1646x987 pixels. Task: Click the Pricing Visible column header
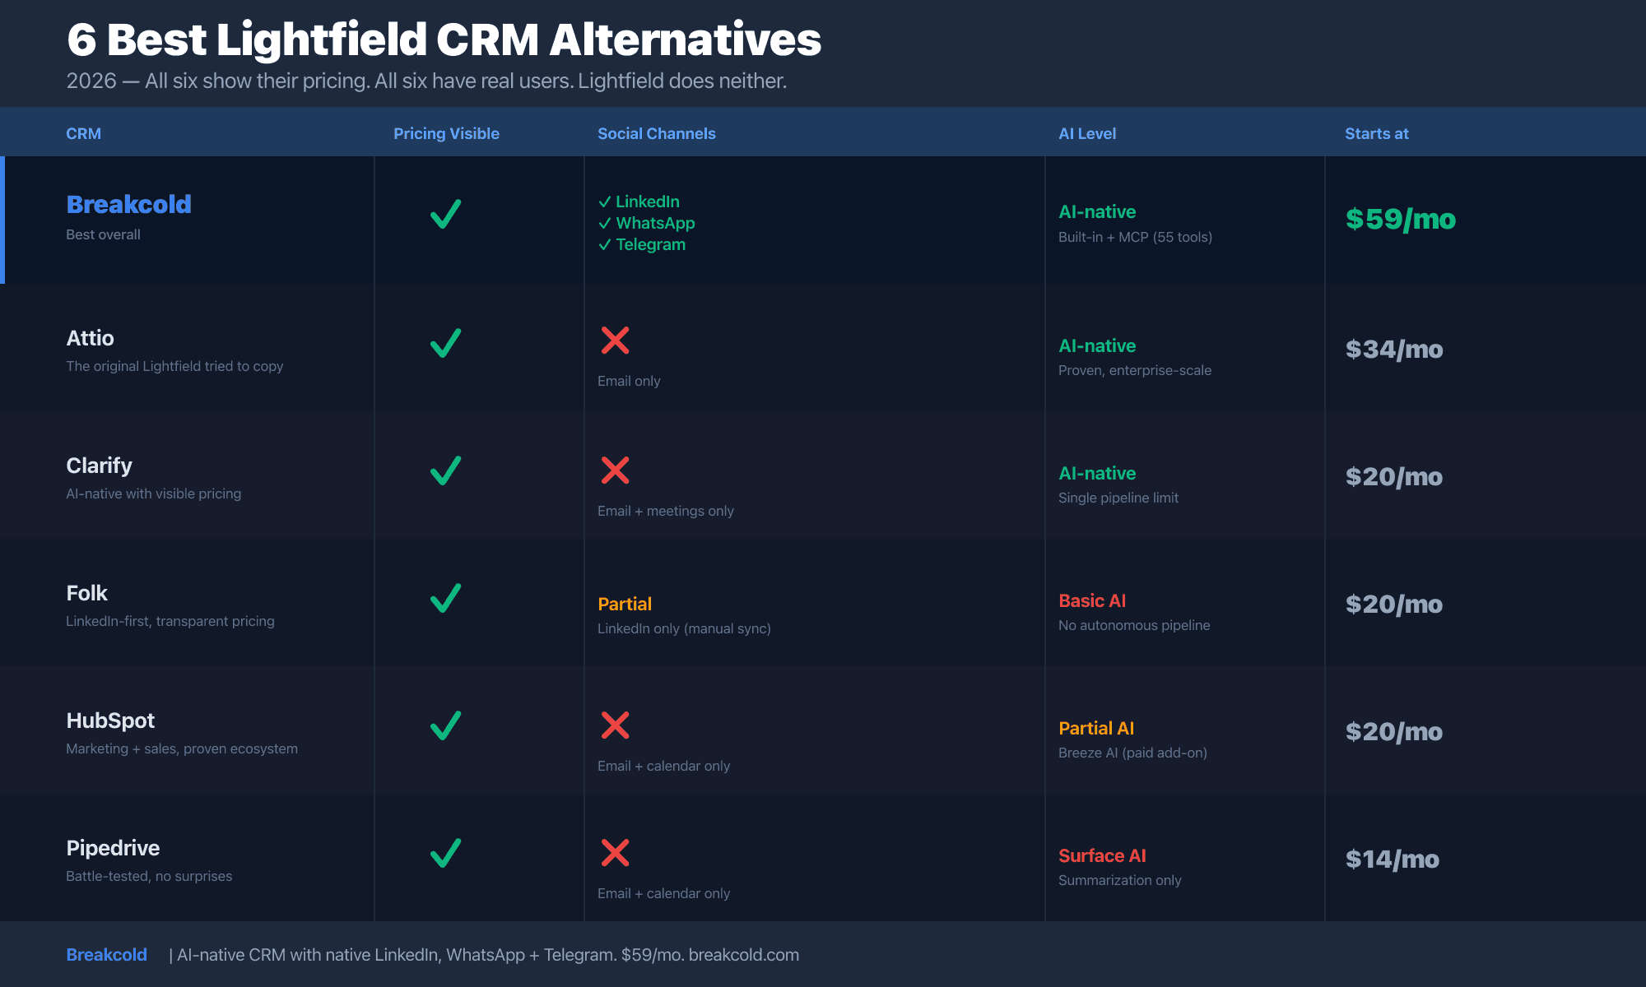click(x=446, y=133)
